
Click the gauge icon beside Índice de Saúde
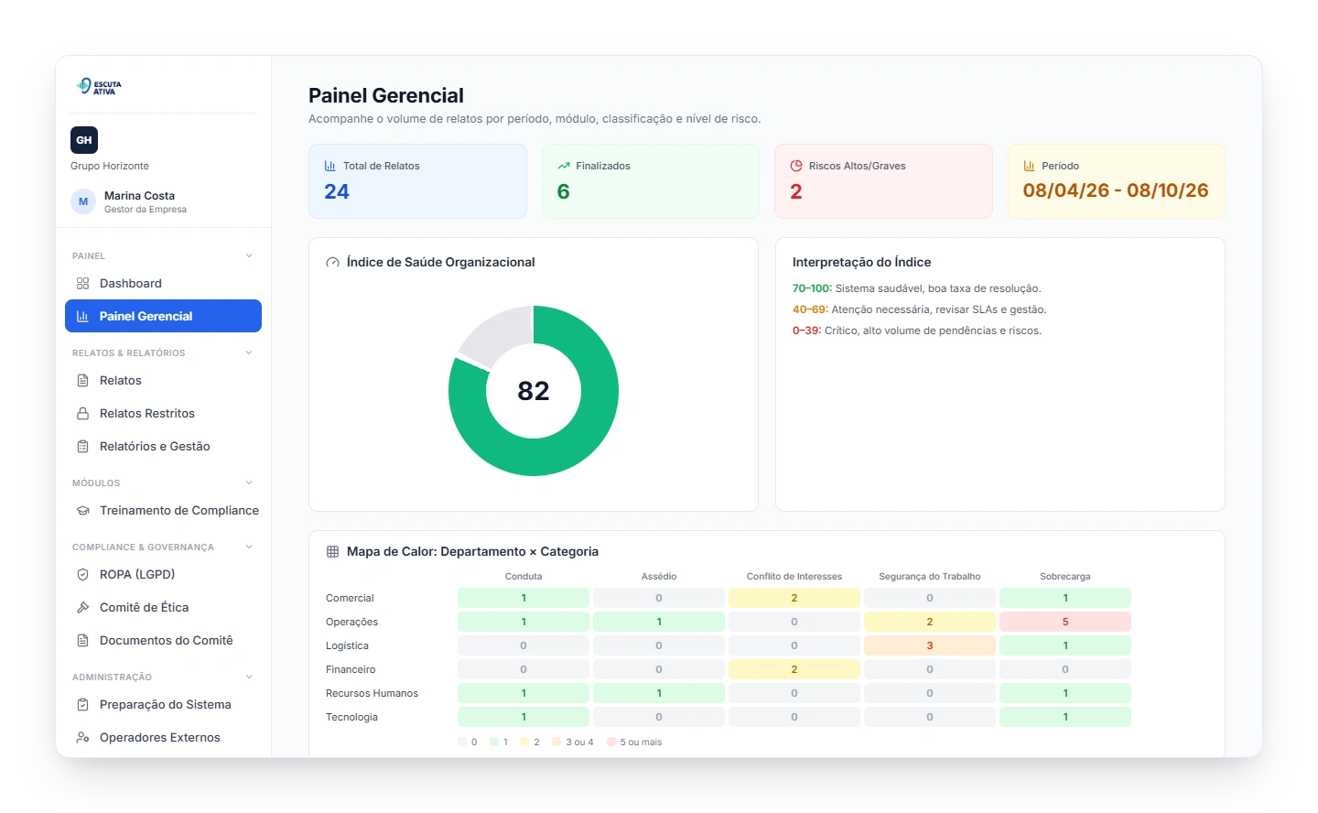pyautogui.click(x=333, y=263)
